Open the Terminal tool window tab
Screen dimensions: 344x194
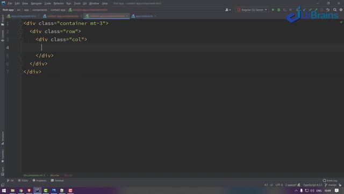[x=58, y=181]
